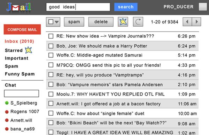Open Bob, Joe Harry Potter email
209x135 pixels.
click(x=122, y=46)
